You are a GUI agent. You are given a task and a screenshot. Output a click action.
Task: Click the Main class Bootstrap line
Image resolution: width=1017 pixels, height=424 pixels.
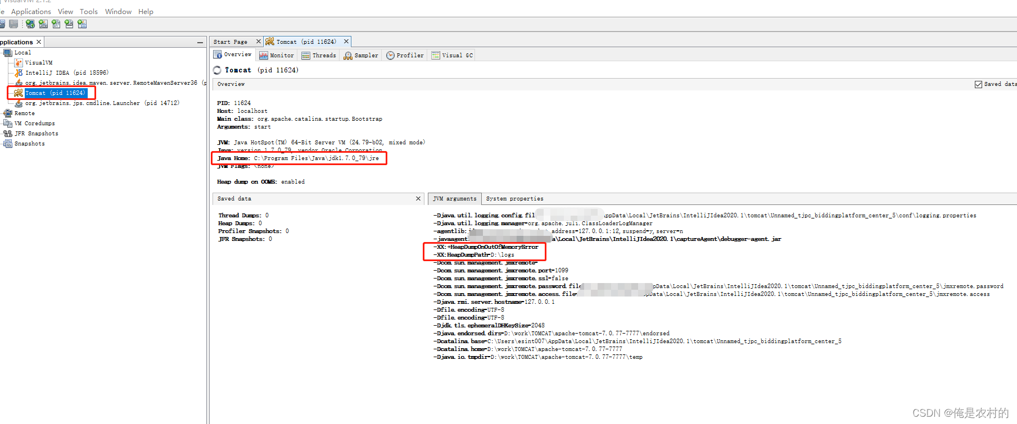point(300,119)
